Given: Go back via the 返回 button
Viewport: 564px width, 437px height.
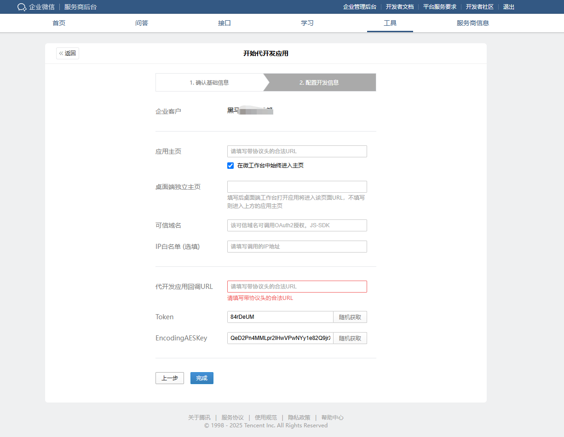Looking at the screenshot, I should pyautogui.click(x=68, y=53).
